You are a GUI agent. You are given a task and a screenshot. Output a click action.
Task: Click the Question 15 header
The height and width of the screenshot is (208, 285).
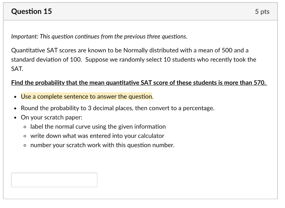coord(31,11)
